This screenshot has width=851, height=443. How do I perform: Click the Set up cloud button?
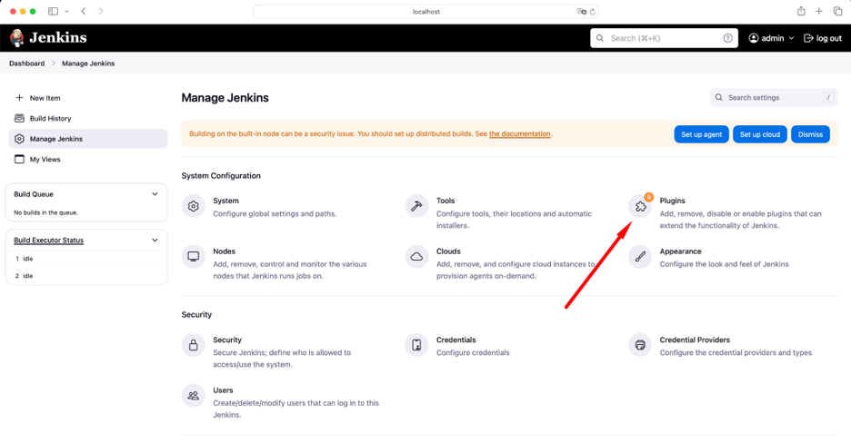[760, 134]
